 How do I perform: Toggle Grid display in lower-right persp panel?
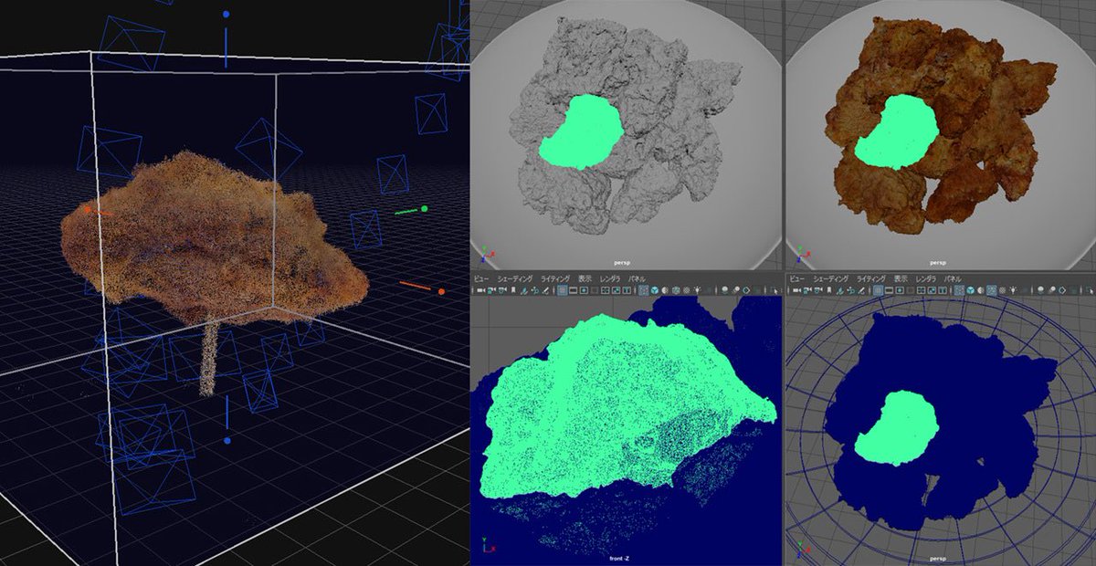[878, 290]
